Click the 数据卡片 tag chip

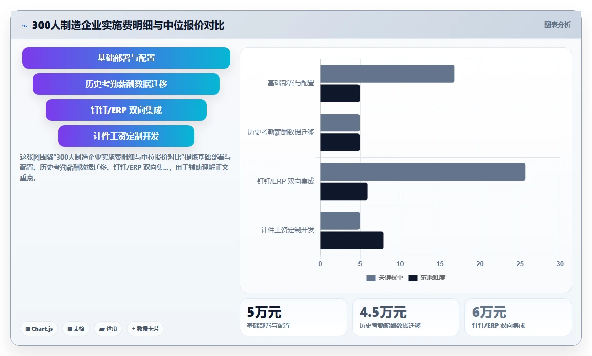click(x=145, y=329)
